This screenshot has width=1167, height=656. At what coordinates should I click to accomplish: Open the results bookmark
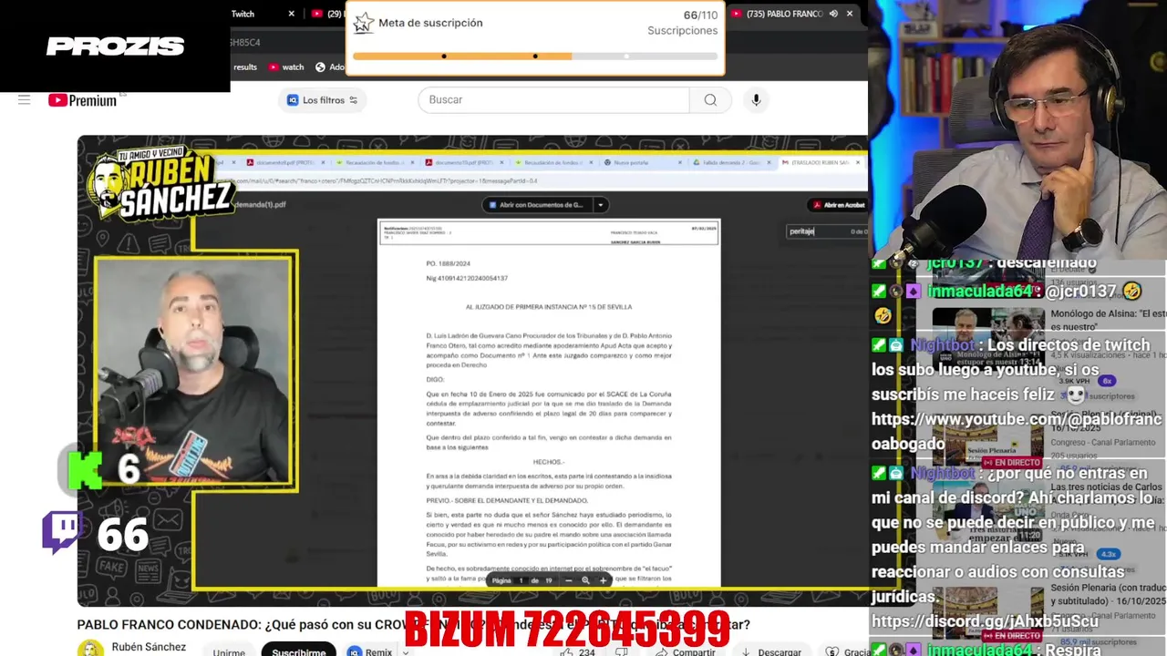[x=245, y=67]
